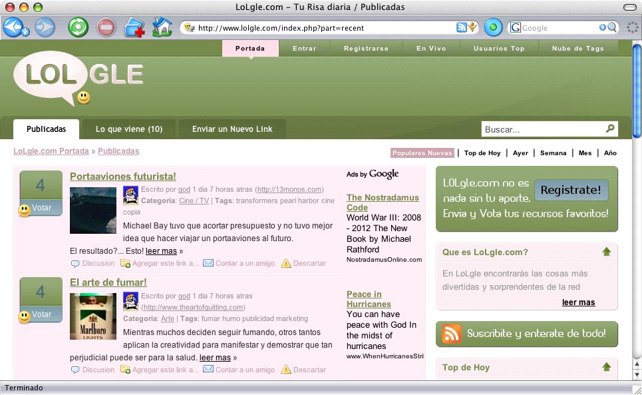642x395 pixels.
Task: Click Contar a un amigo on El arte de fumar
Action: tap(239, 370)
